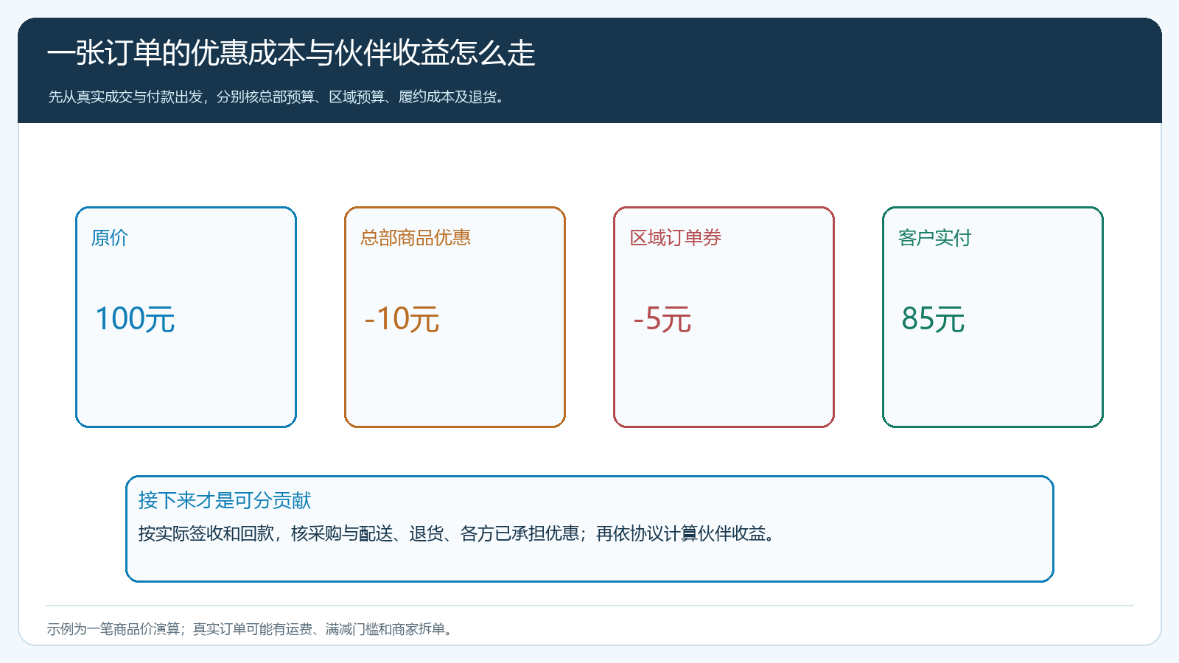Click the 客户实付 card label

[x=934, y=238]
